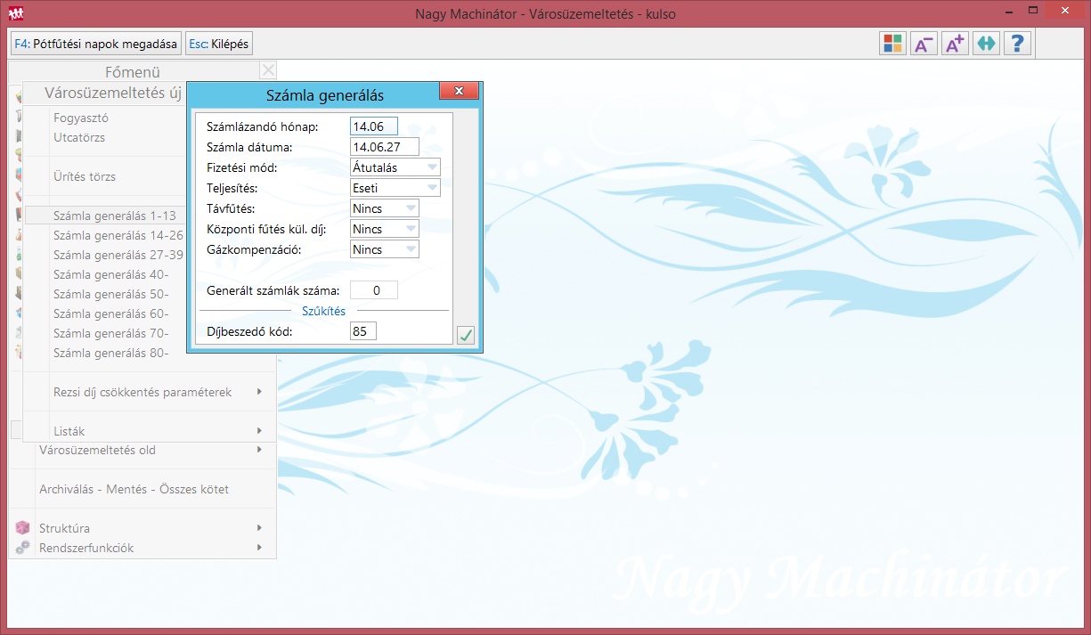Click the Rendszerfunkciók gears icon
Viewport: 1091px width, 635px height.
point(23,548)
